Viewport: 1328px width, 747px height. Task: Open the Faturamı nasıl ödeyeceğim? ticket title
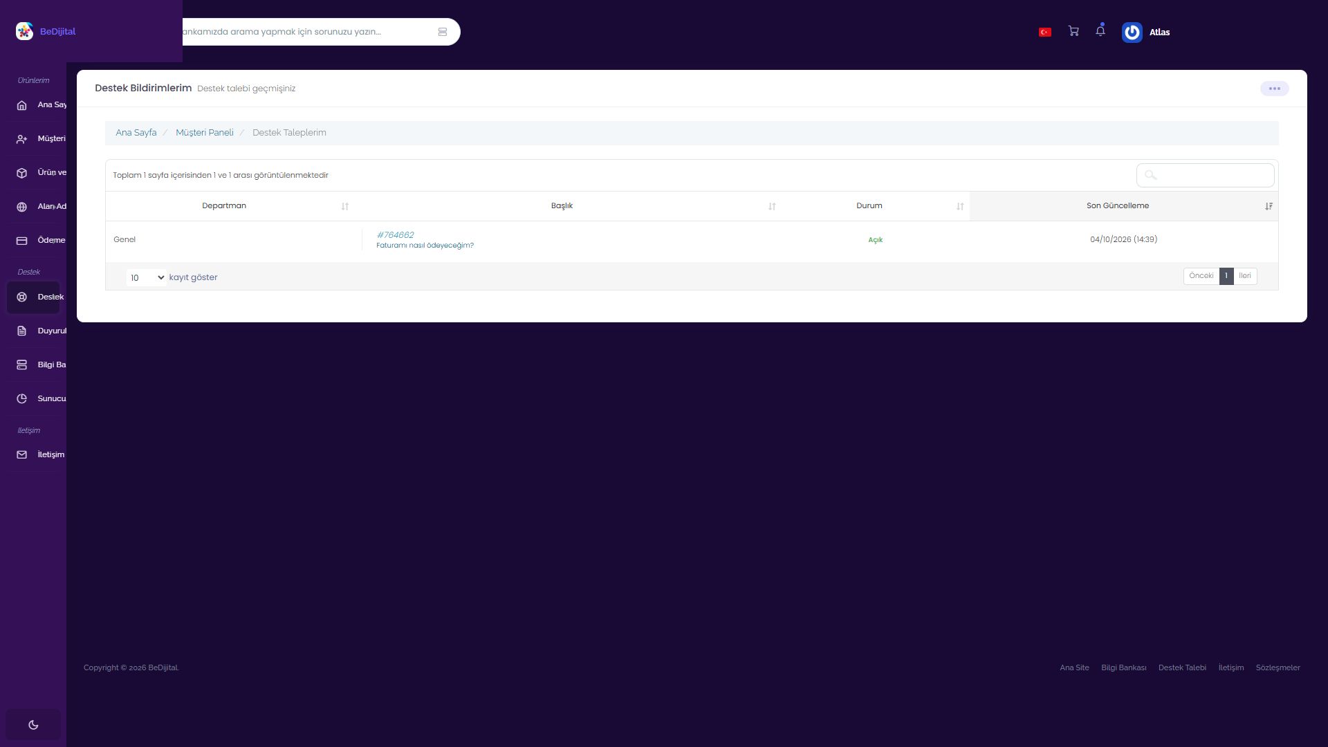coord(425,246)
